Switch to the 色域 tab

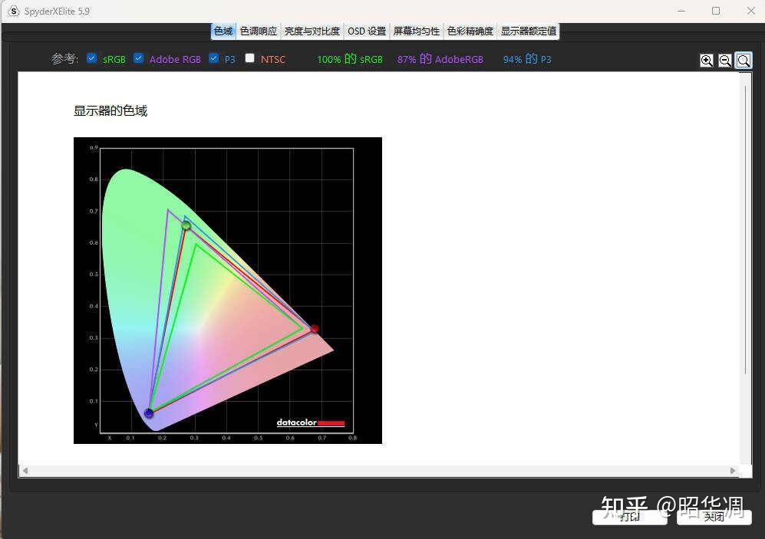223,31
